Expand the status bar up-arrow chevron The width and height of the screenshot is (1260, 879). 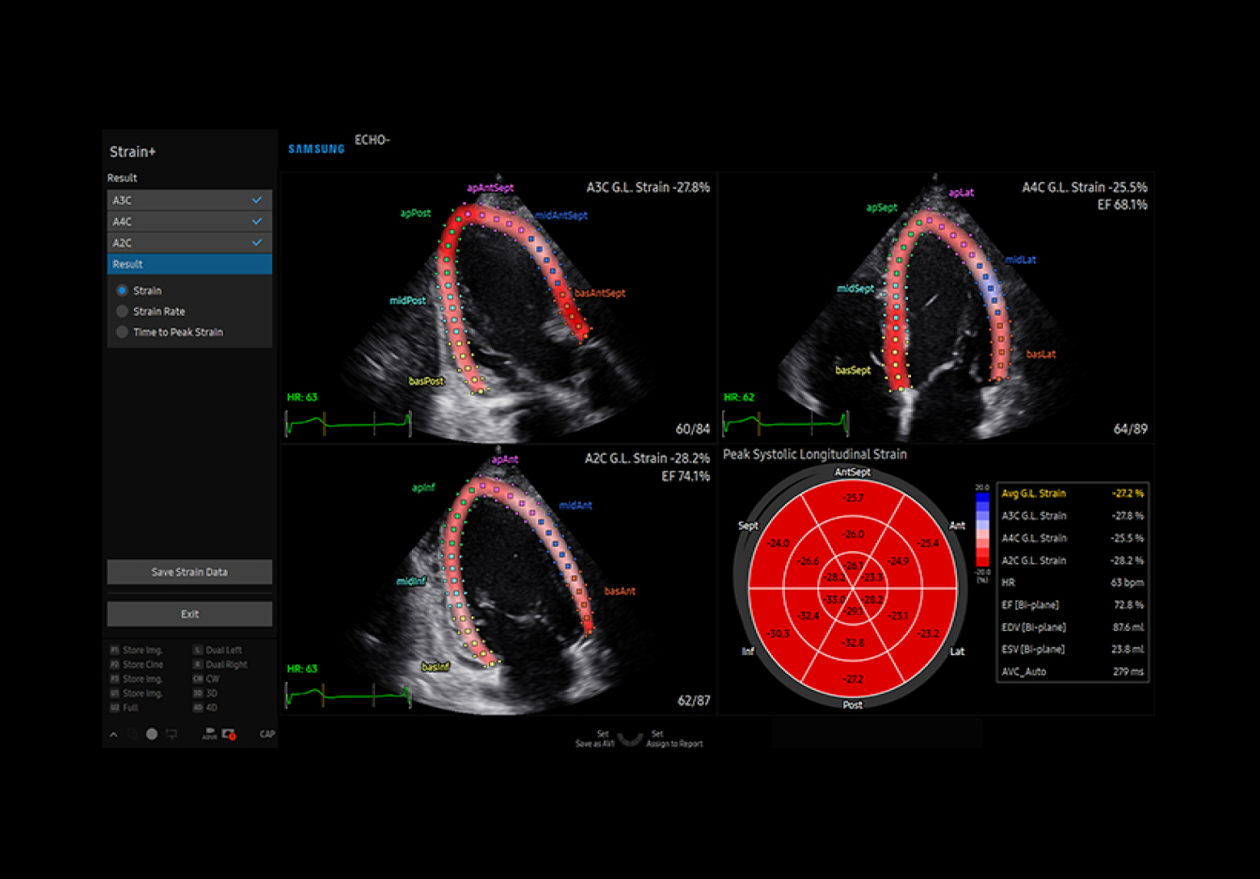[x=113, y=734]
